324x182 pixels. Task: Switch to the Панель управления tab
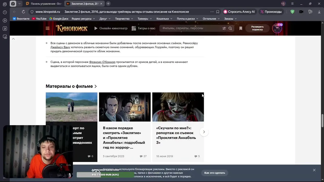coord(44,4)
